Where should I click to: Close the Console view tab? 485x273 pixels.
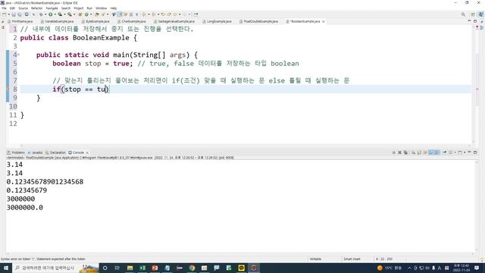pos(87,152)
